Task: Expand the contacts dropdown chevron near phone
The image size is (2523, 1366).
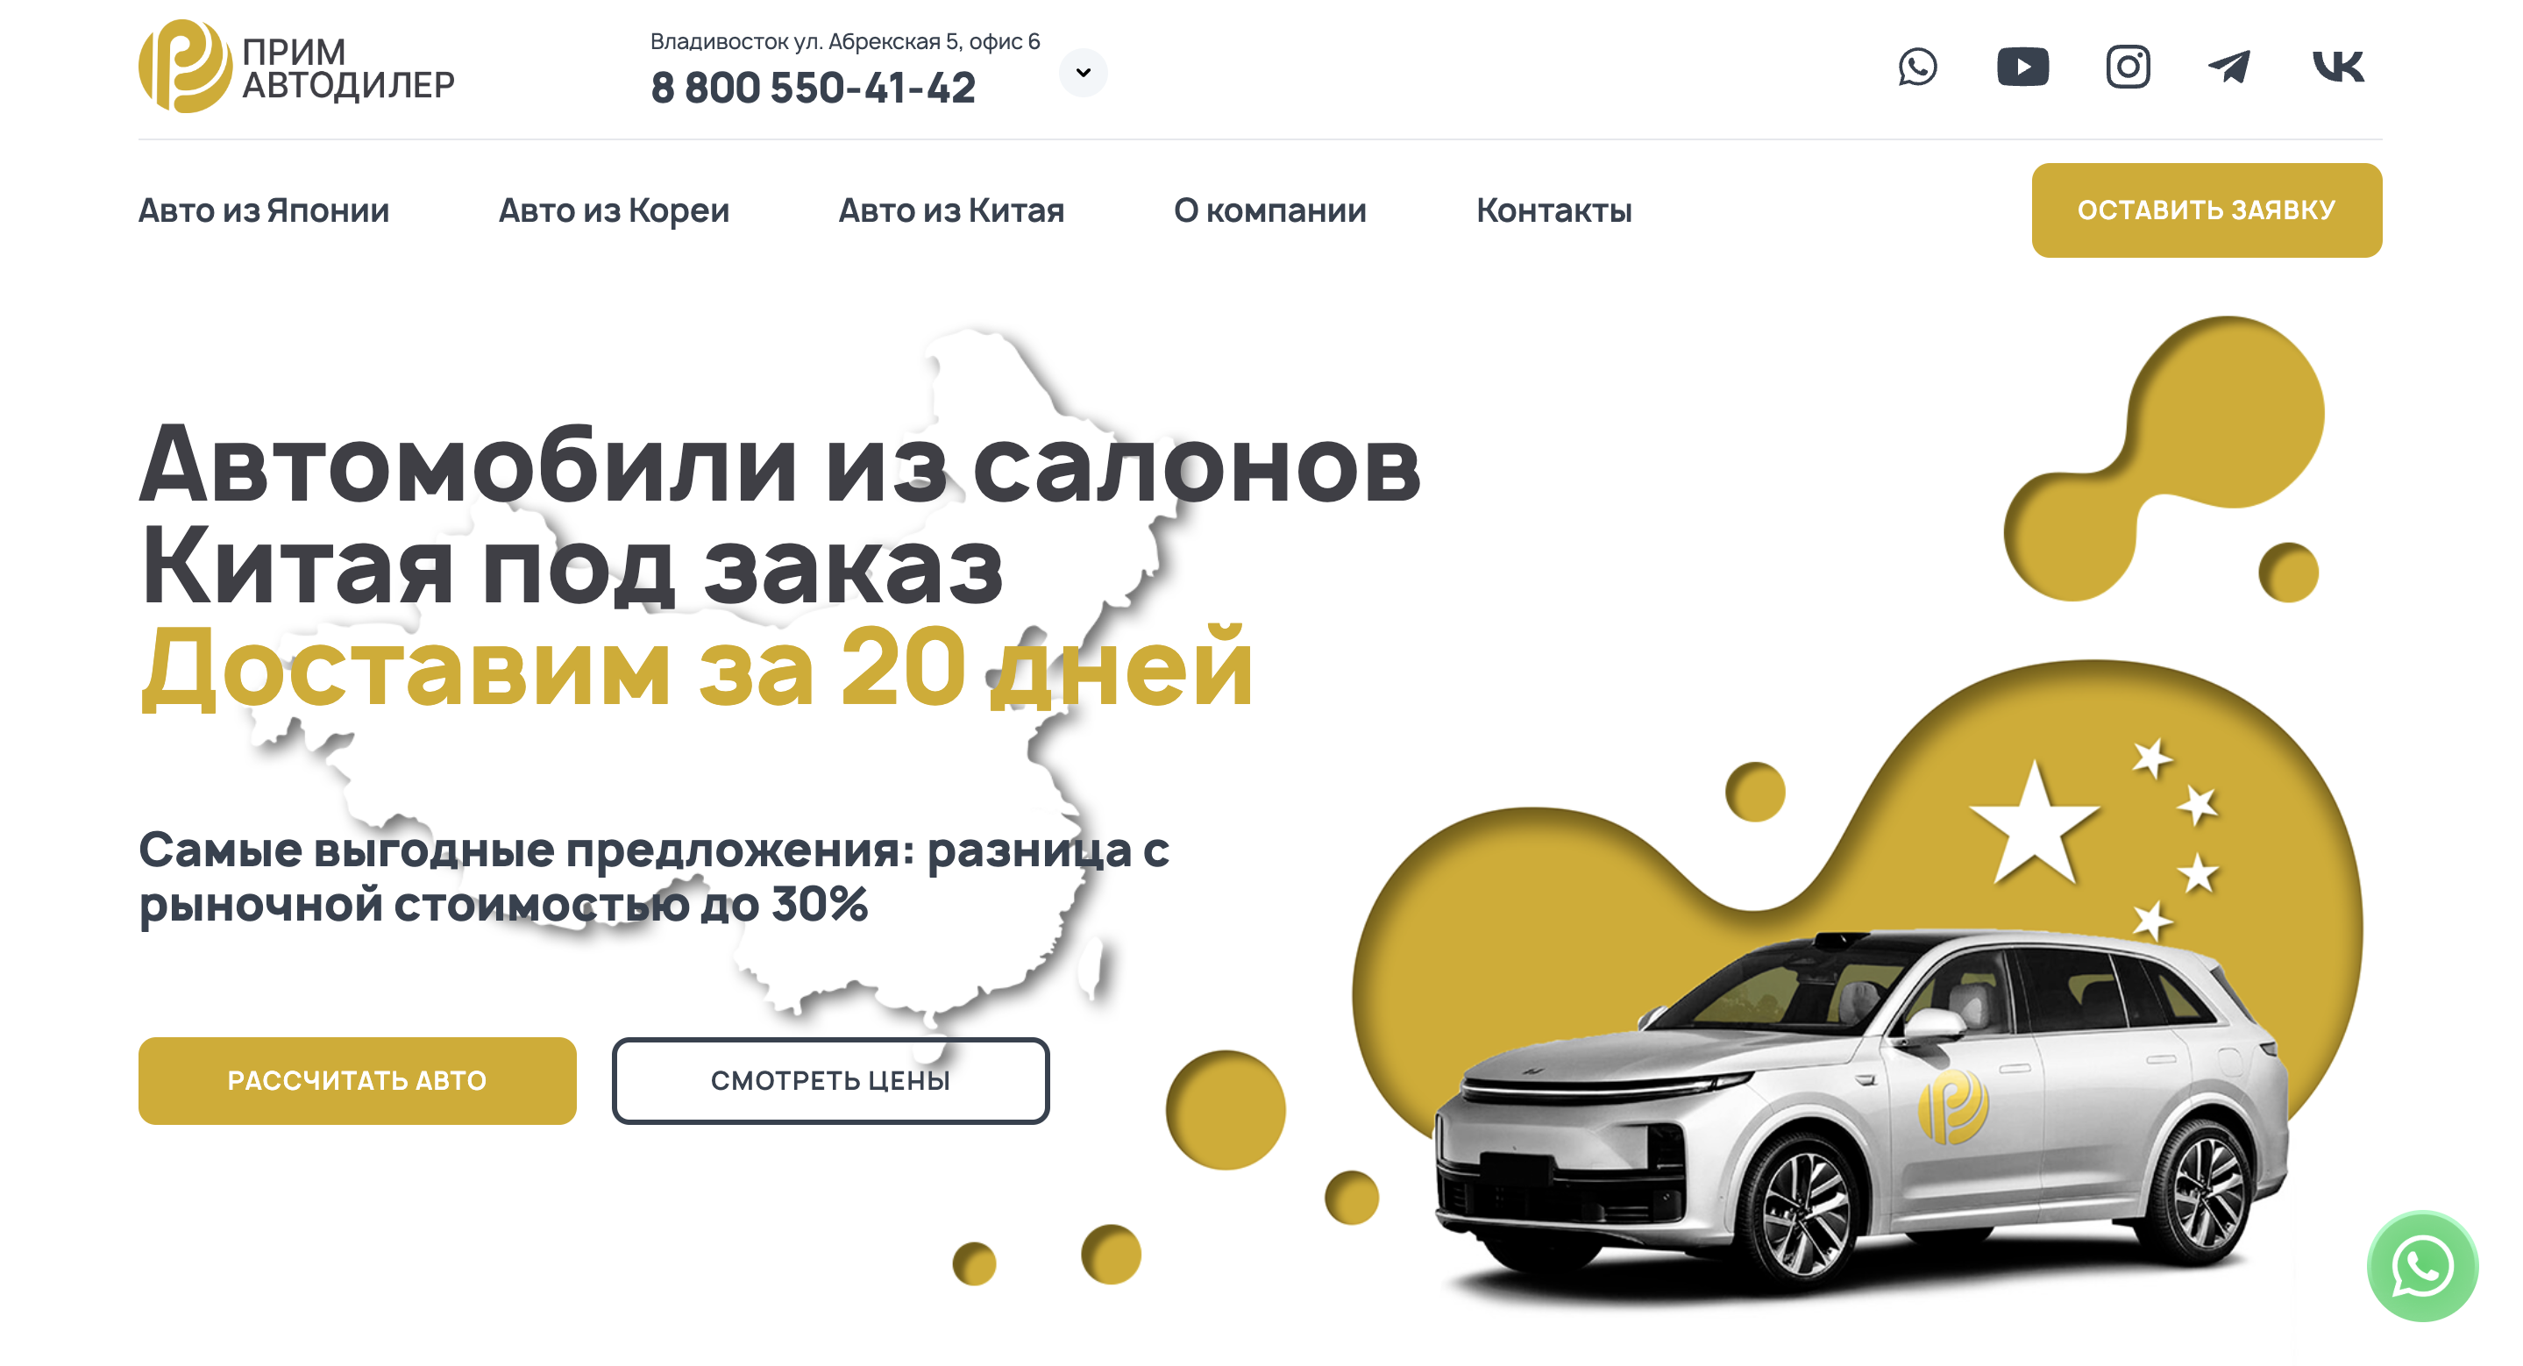Action: (x=1084, y=73)
